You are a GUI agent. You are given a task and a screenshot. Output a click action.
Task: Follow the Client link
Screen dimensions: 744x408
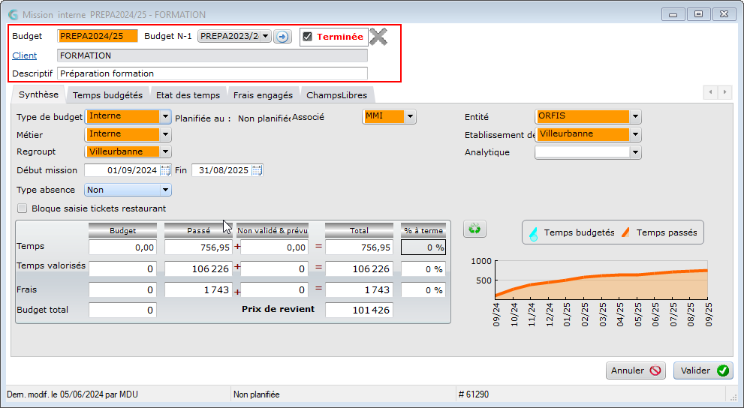pos(25,55)
